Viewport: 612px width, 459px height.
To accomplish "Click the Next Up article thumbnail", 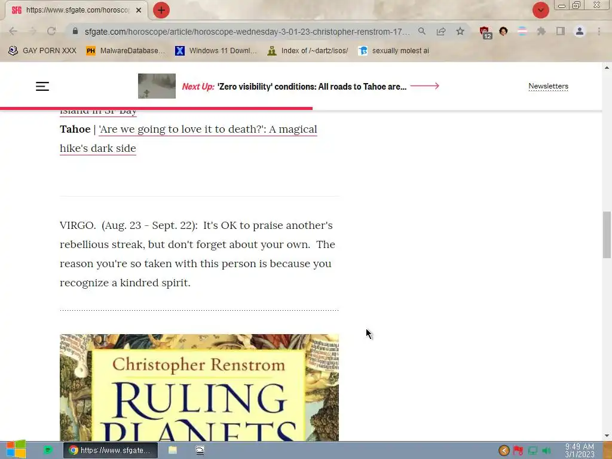I will (157, 86).
